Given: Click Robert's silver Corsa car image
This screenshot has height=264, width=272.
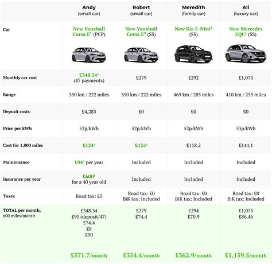Looking at the screenshot, I should click(x=141, y=55).
